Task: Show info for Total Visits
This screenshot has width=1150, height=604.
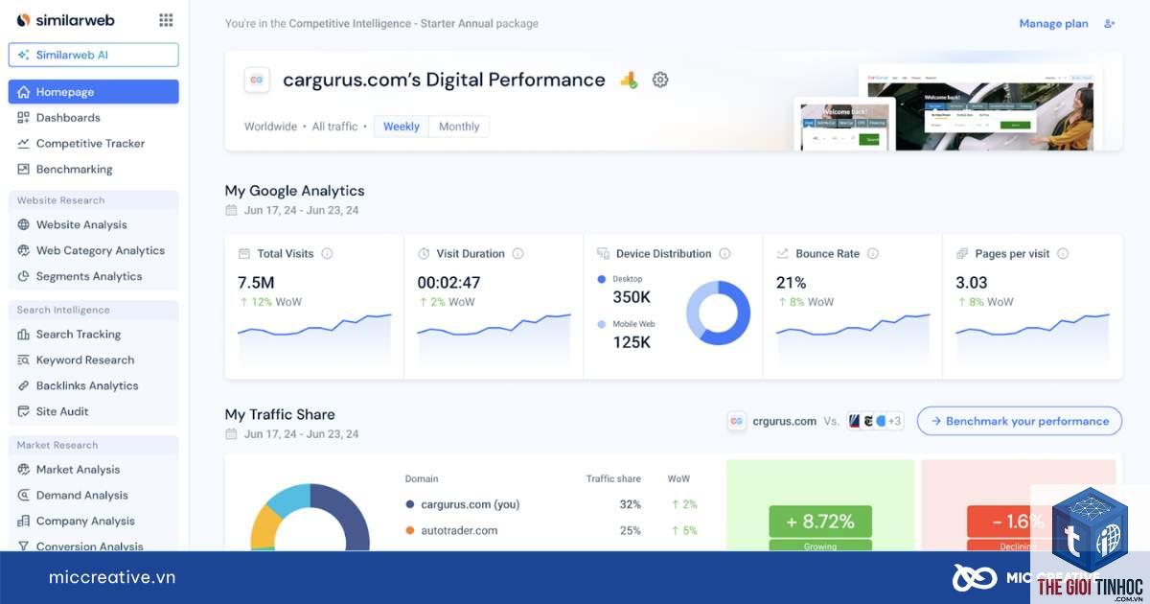Action: 327,254
